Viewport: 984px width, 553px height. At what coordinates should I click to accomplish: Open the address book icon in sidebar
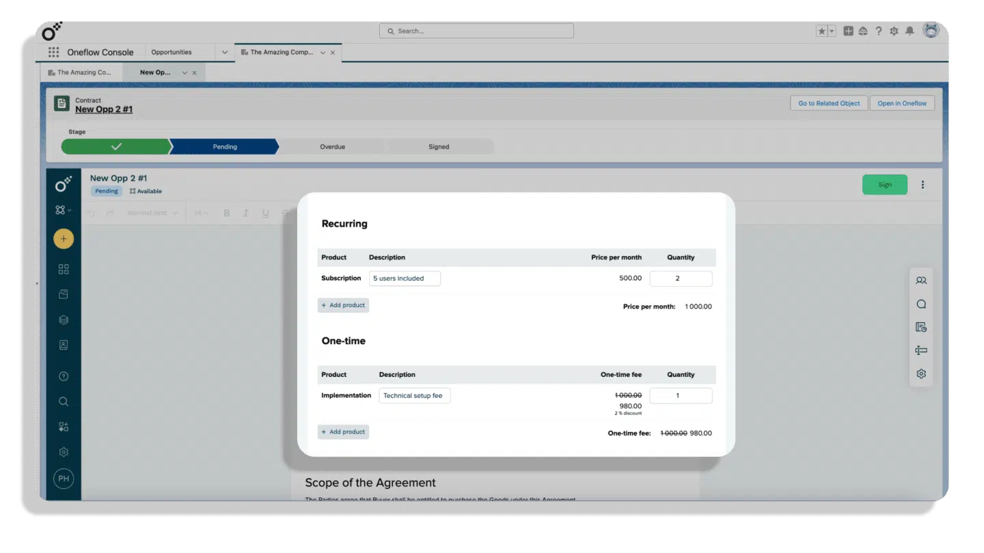pos(64,345)
